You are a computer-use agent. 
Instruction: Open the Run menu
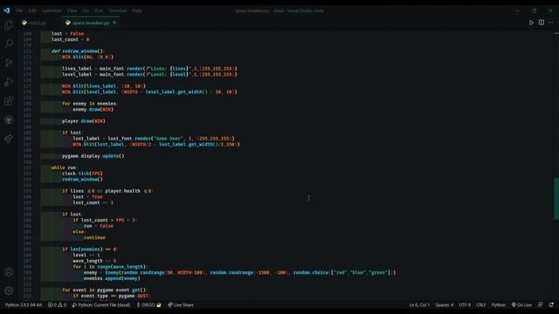click(x=99, y=10)
